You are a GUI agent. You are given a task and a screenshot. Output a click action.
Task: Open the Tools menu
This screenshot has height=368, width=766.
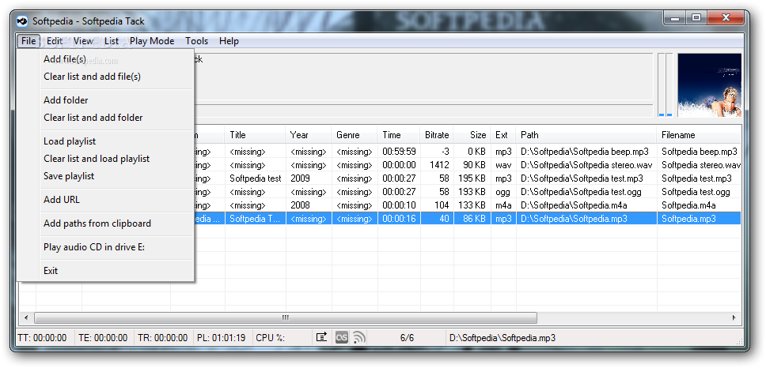(x=196, y=41)
